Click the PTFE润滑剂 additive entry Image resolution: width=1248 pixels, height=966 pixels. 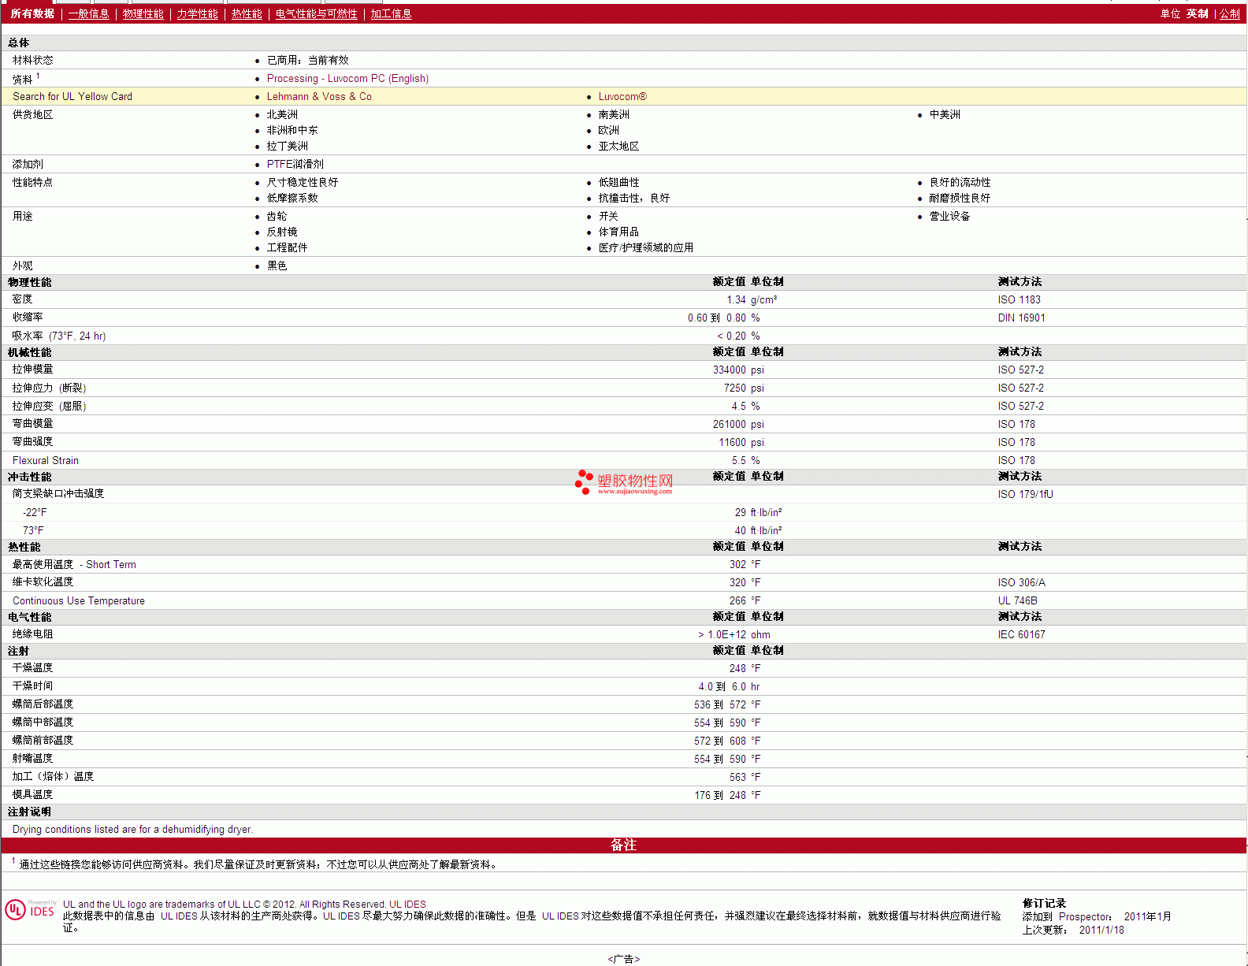pos(295,164)
